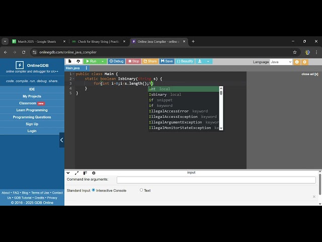Select Text standard input radio button
Screen dimensions: 322x242
tap(141, 190)
